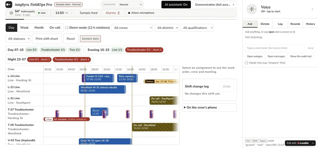Click the Allow microphone dot indicator

click(x=129, y=13)
